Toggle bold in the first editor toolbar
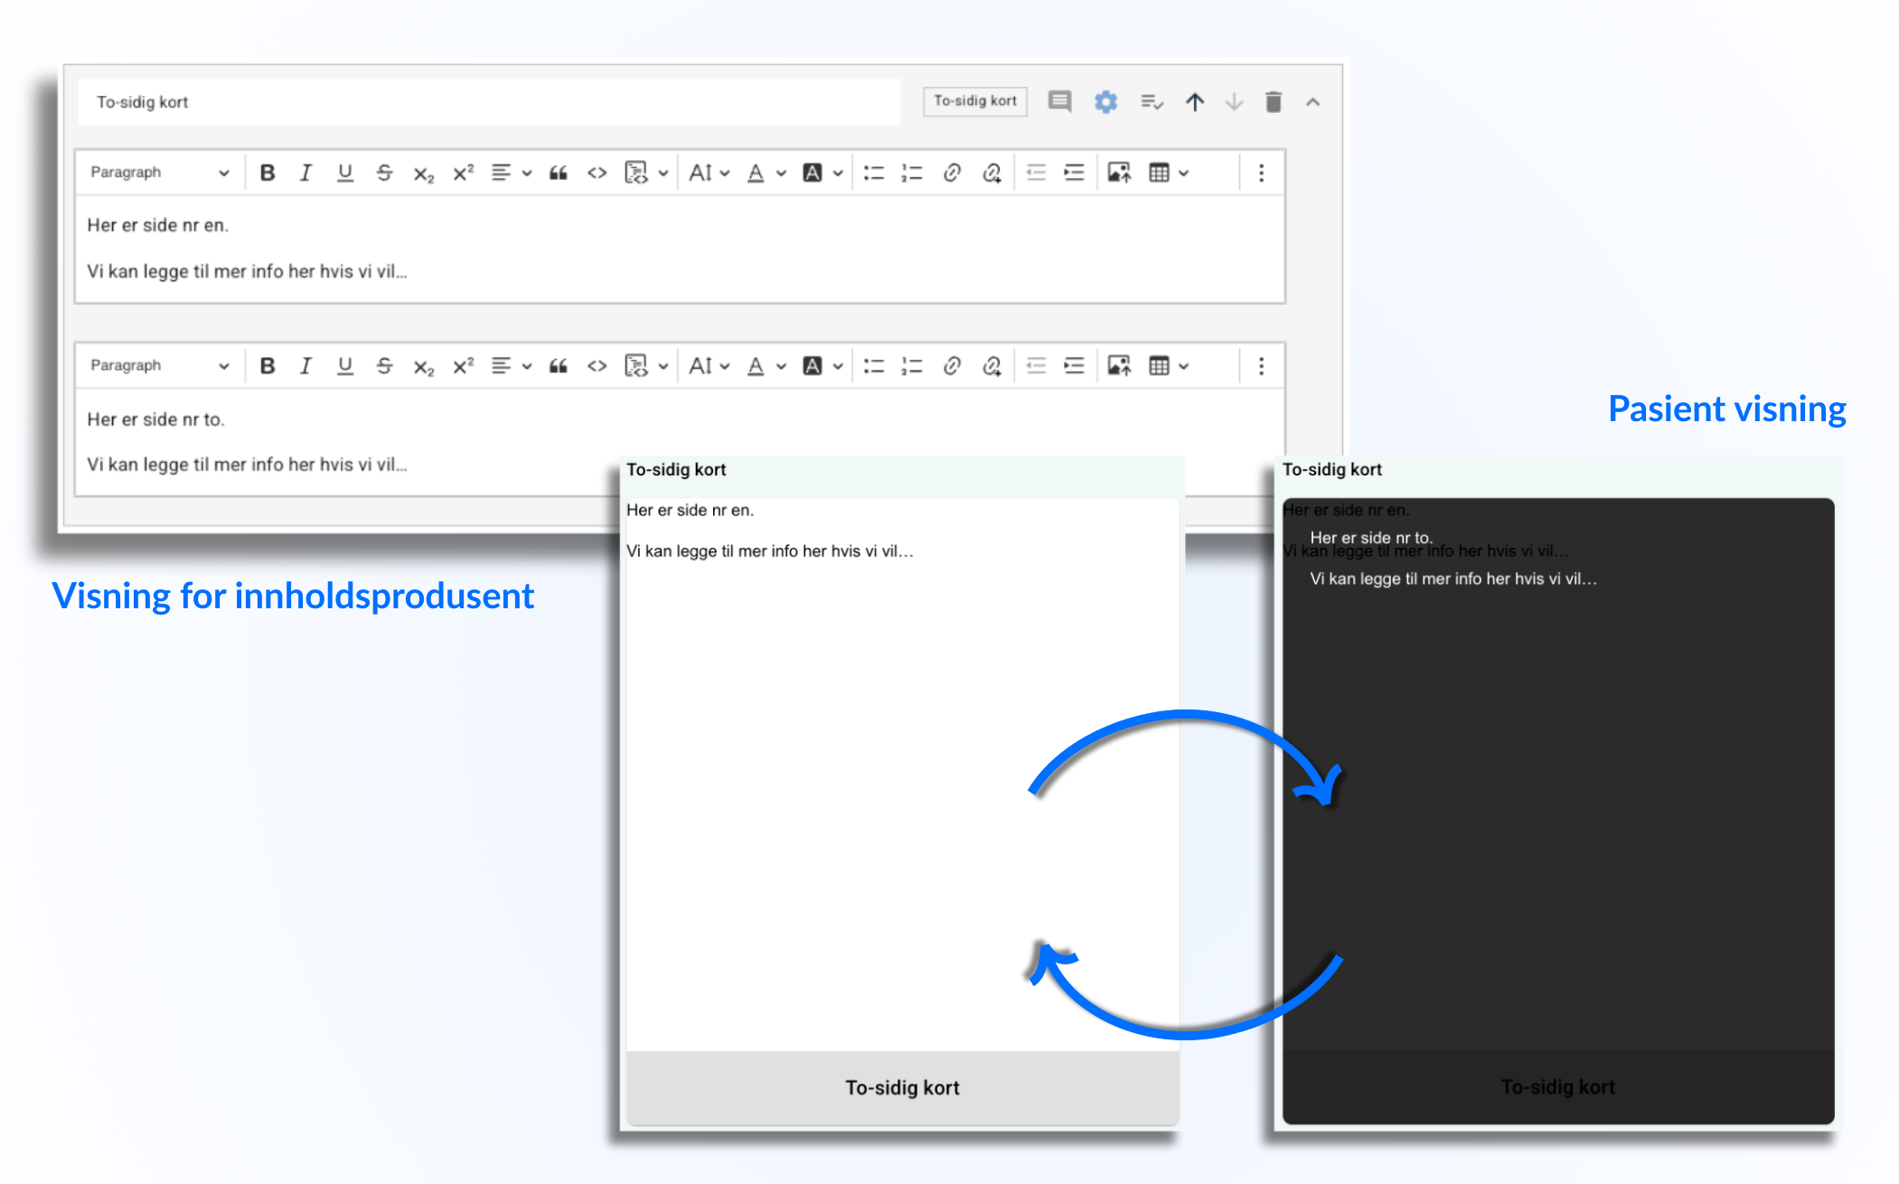Viewport: 1899px width, 1184px height. click(x=268, y=173)
